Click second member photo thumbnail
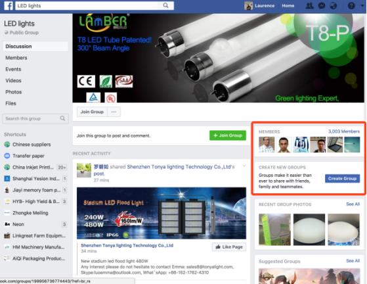367x284 pixels. coord(284,145)
